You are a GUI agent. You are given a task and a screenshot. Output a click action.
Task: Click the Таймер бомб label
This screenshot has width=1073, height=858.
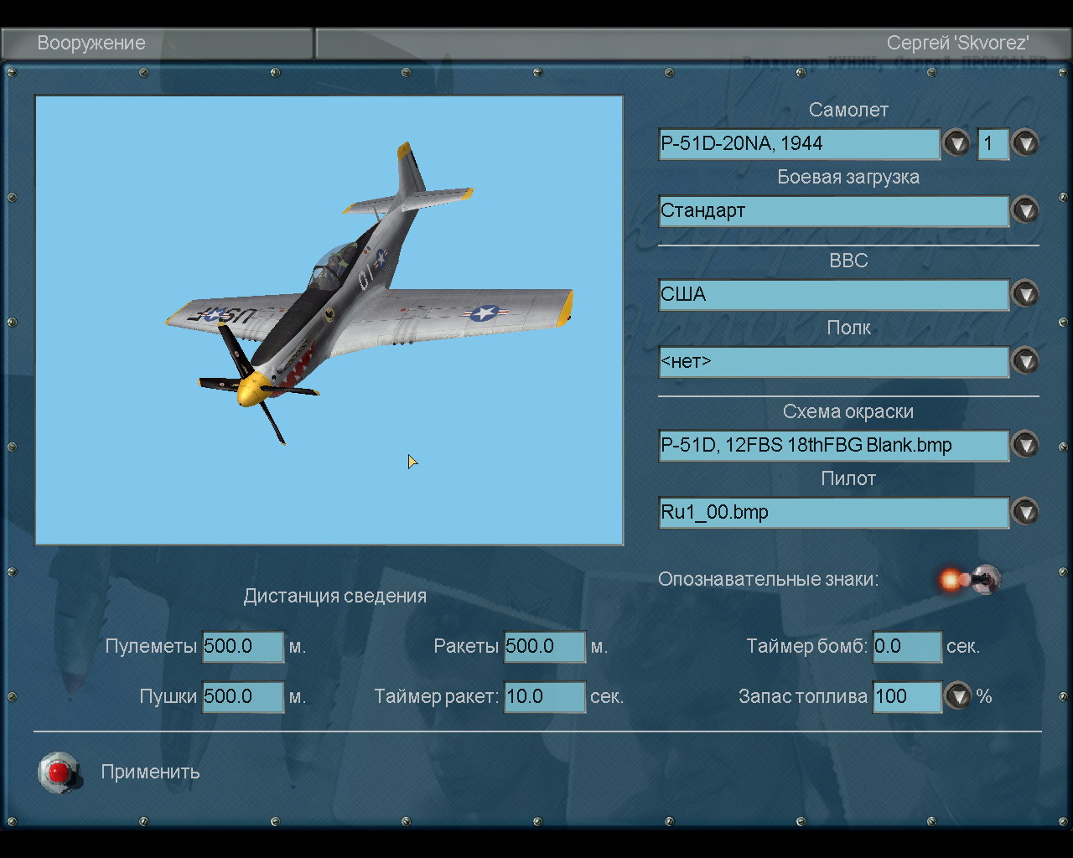pyautogui.click(x=807, y=646)
